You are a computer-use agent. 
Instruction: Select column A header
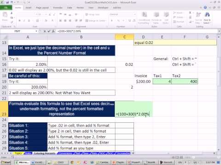pyautogui.click(x=28, y=37)
